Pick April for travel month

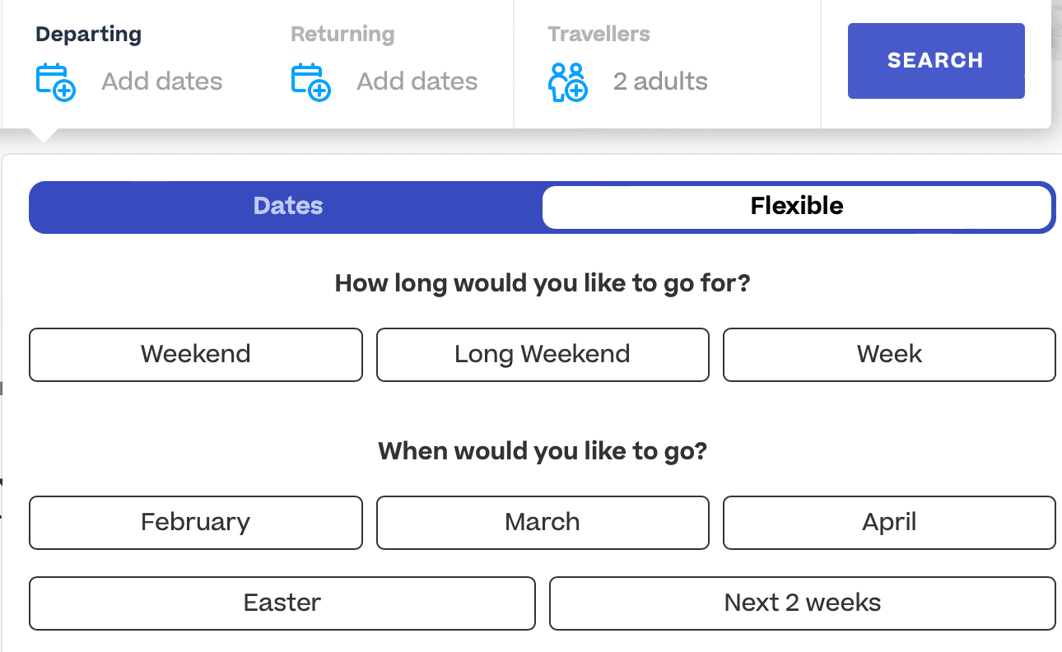click(x=888, y=523)
